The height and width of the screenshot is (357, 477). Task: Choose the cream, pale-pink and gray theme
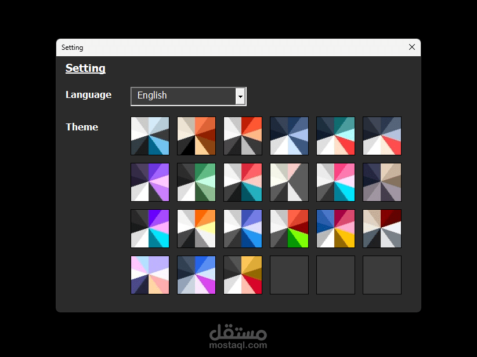pos(289,183)
